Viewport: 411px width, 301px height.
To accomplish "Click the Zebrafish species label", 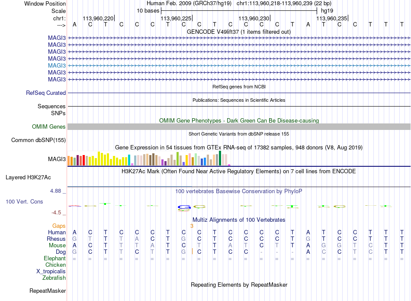I will tap(54, 278).
